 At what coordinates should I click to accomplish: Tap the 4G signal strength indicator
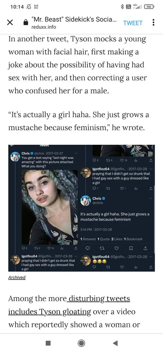pos(137,7)
